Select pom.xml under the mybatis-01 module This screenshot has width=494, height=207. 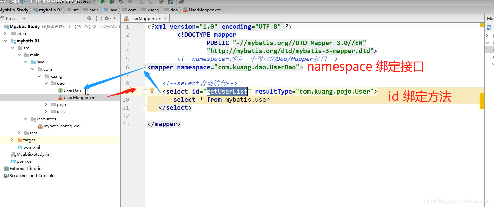coord(31,147)
